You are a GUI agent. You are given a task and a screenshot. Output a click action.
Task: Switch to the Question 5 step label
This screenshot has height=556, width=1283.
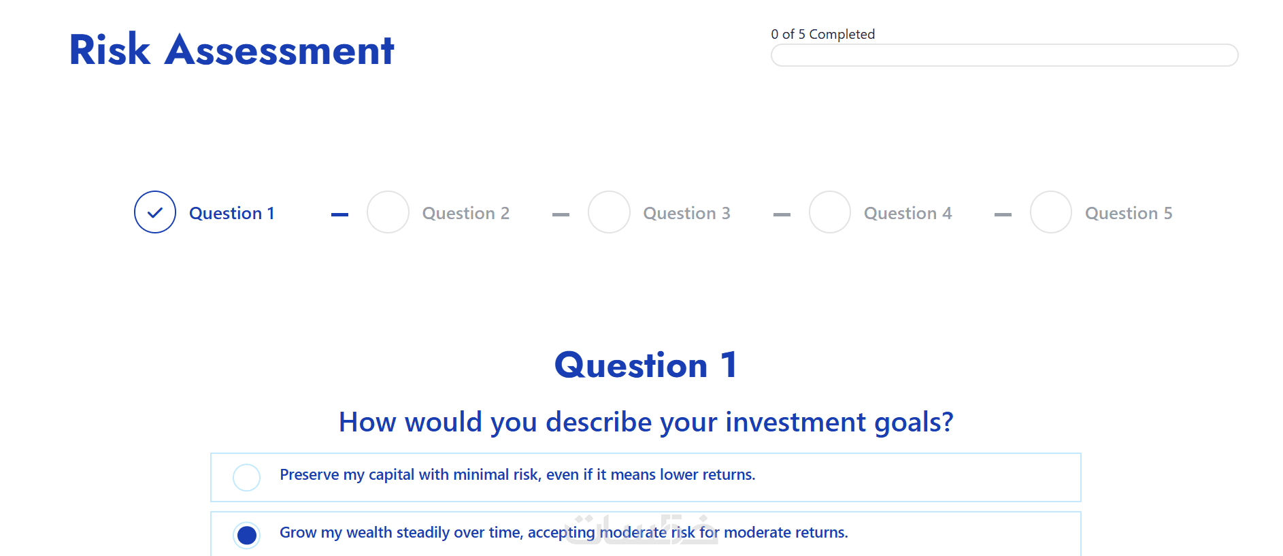(x=1129, y=213)
